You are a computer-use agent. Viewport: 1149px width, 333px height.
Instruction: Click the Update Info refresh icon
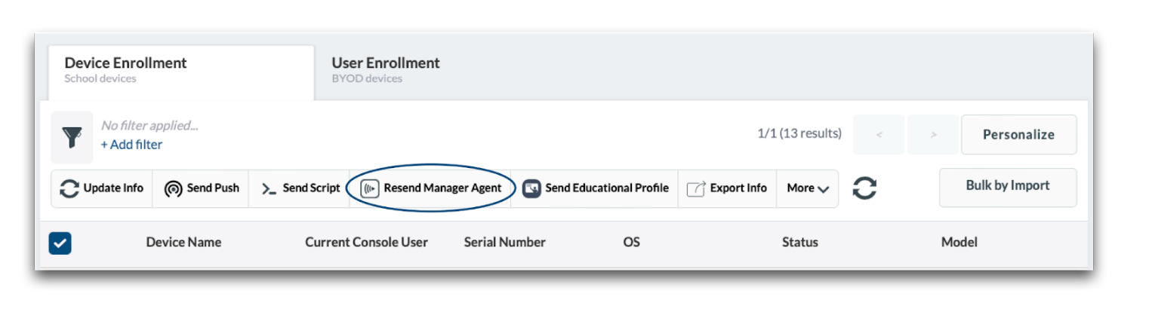[69, 188]
